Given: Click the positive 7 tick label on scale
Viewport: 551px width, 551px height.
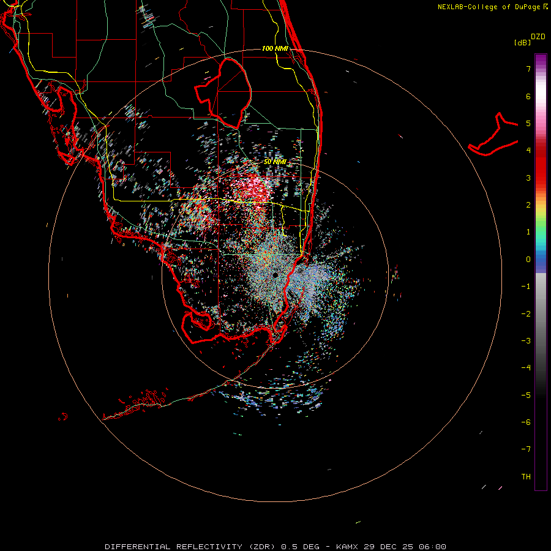Looking at the screenshot, I should click(x=528, y=69).
